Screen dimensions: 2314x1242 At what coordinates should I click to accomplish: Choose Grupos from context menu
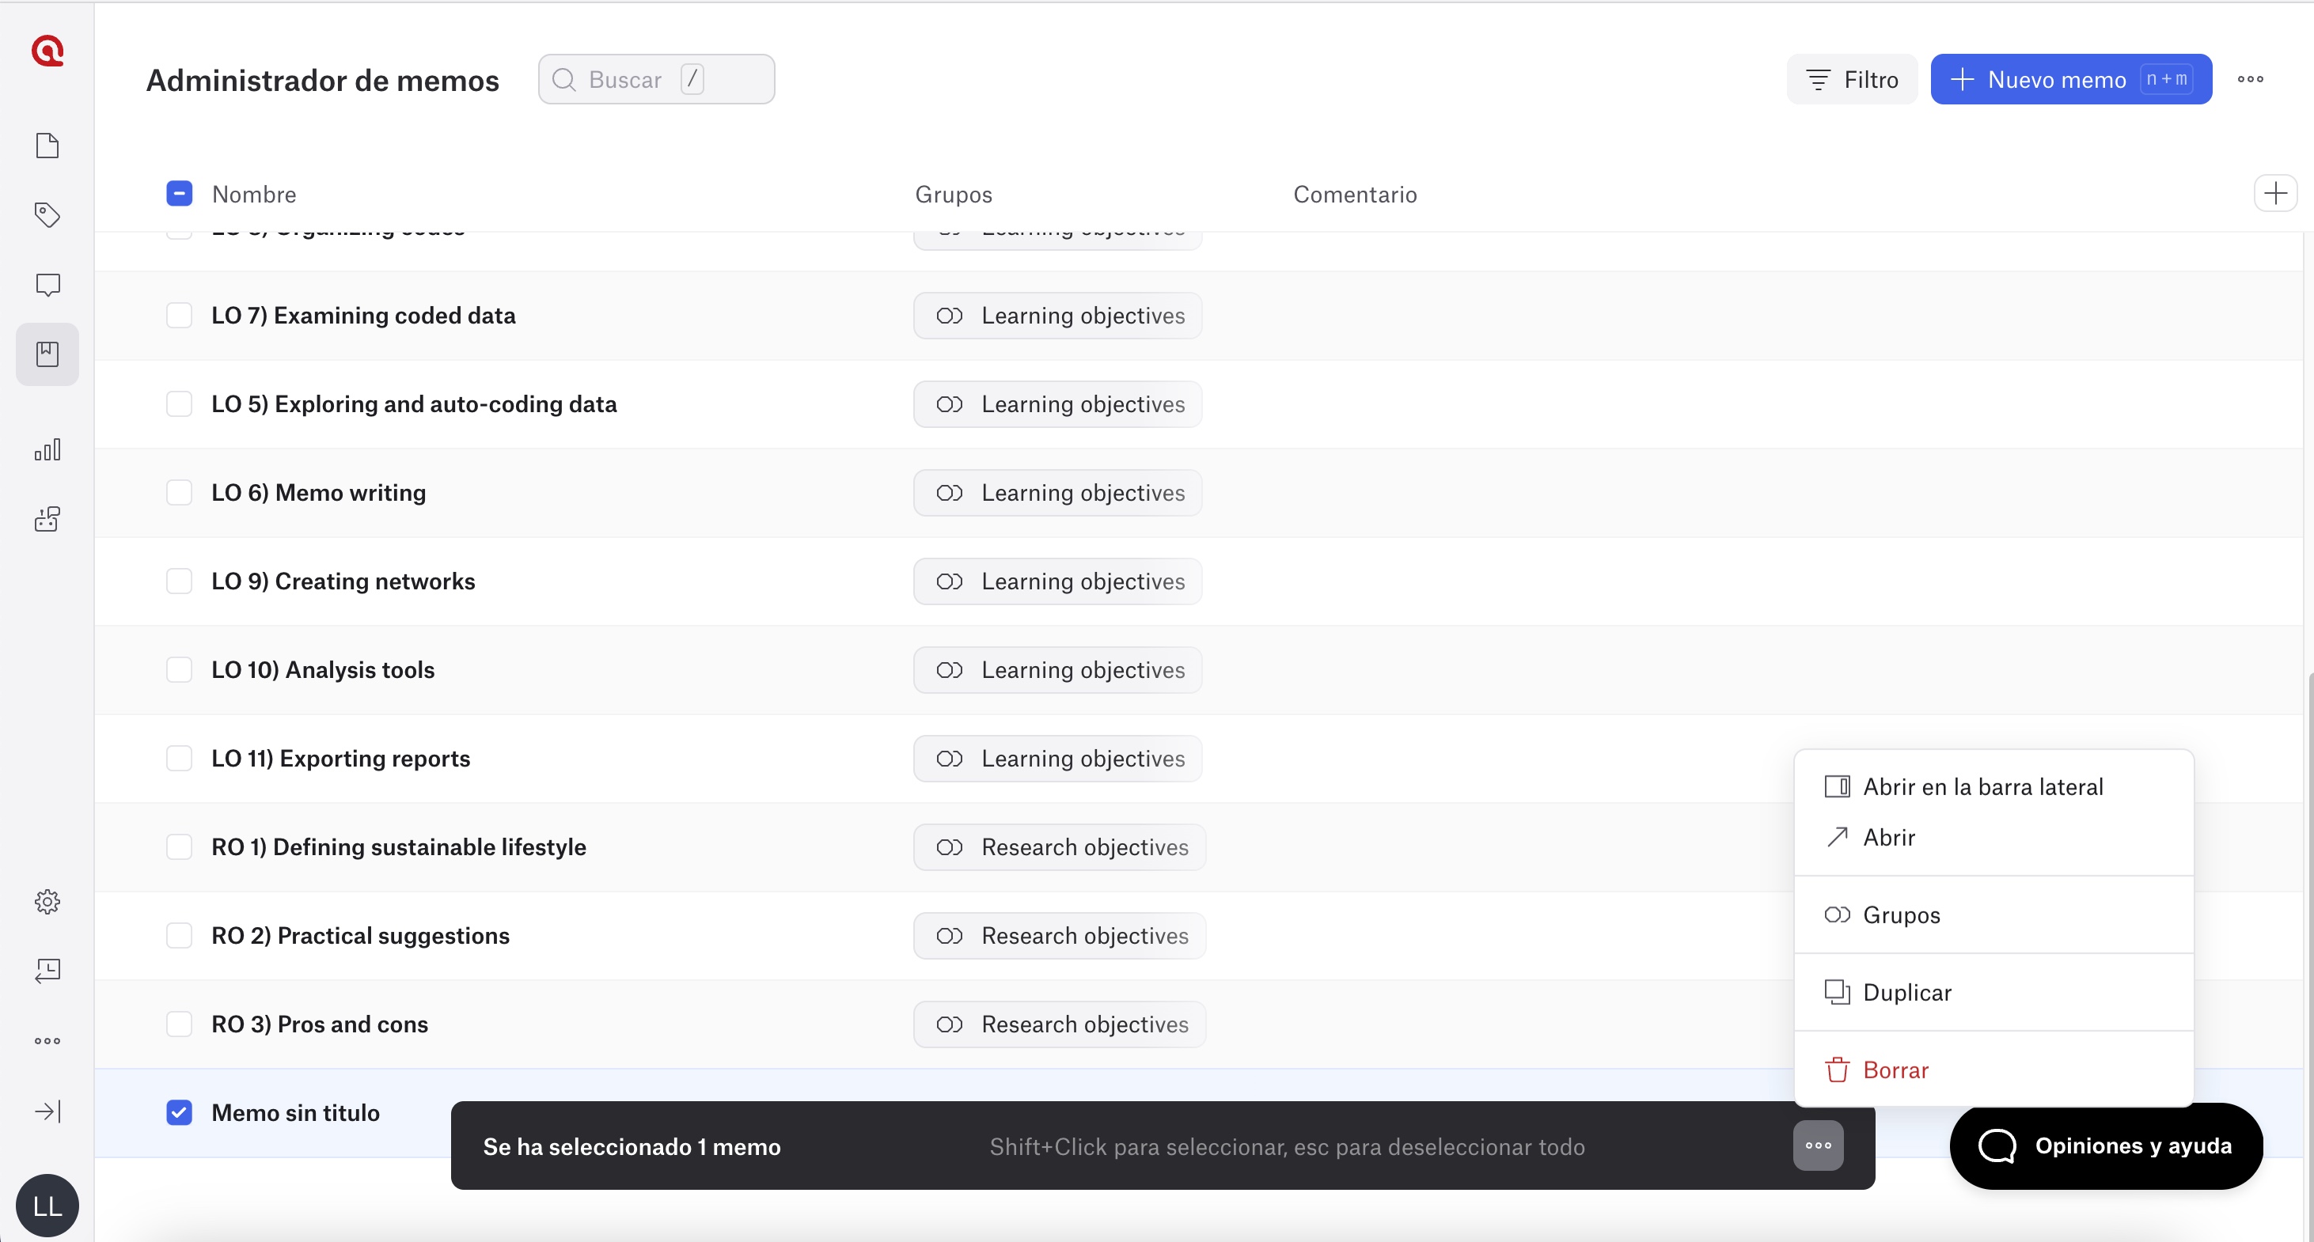[x=1993, y=914]
